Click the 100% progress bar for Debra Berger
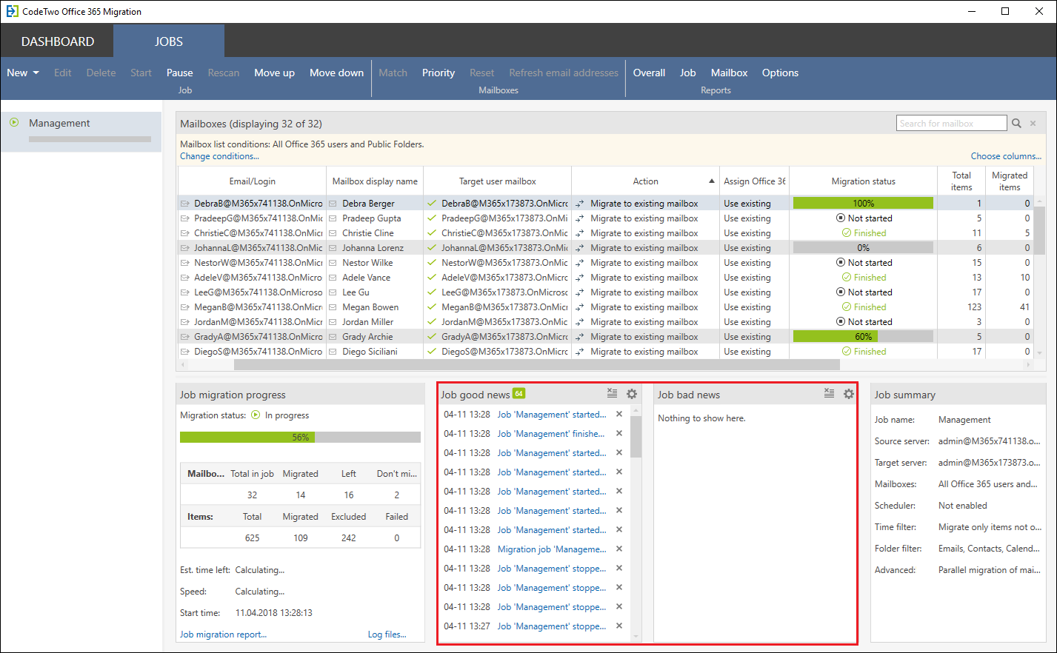Image resolution: width=1057 pixels, height=653 pixels. (x=863, y=203)
